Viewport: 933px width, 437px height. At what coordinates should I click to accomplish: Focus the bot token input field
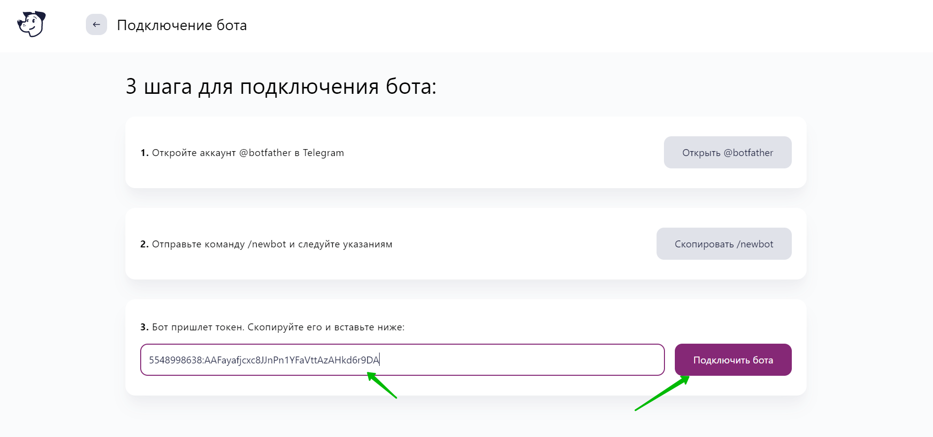pos(518,360)
